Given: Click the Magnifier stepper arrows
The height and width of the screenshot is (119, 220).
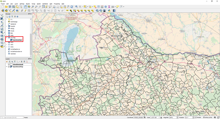Looking at the screenshot, I should tap(177, 117).
